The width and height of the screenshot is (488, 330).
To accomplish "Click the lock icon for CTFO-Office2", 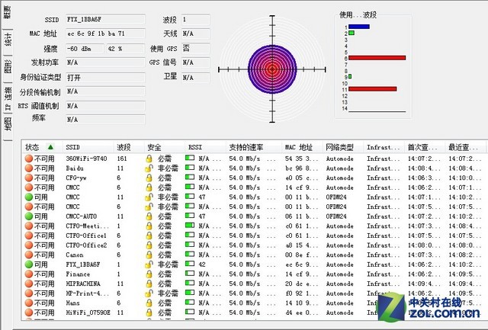I will click(149, 245).
